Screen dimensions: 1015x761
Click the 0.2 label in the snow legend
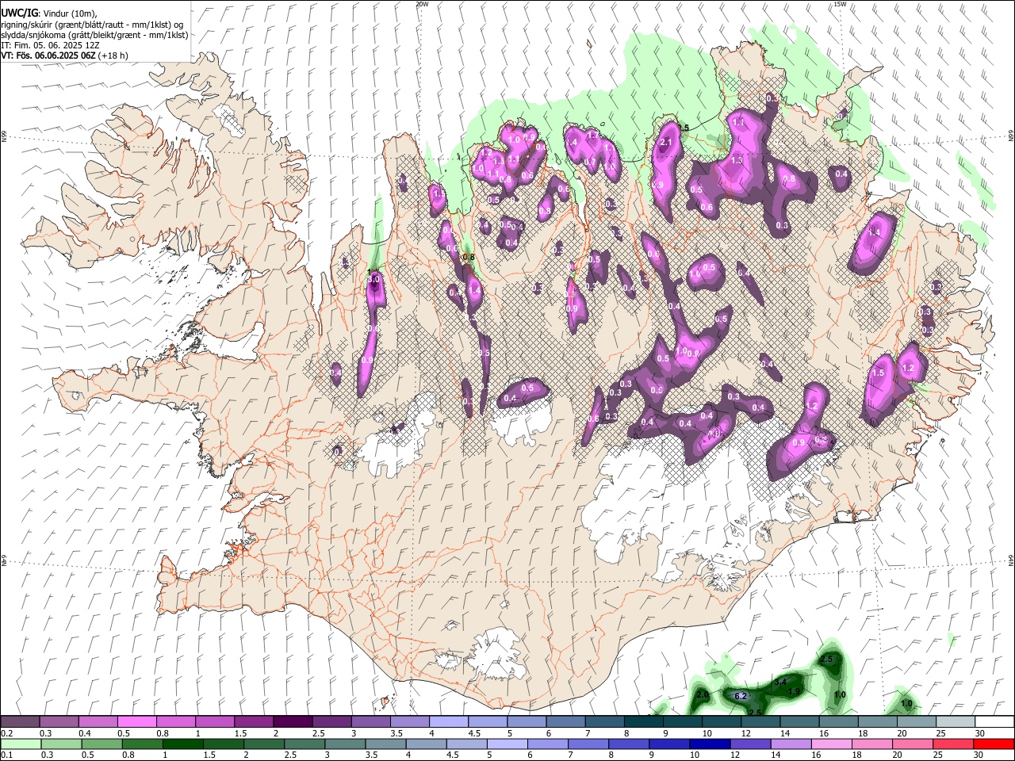point(7,733)
